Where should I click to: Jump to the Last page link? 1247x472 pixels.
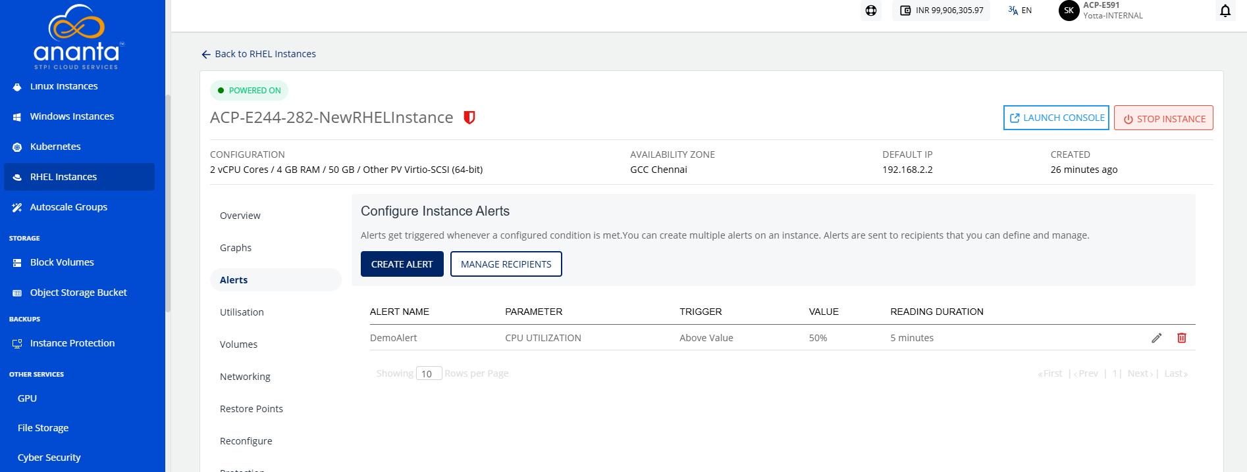[x=1176, y=373]
